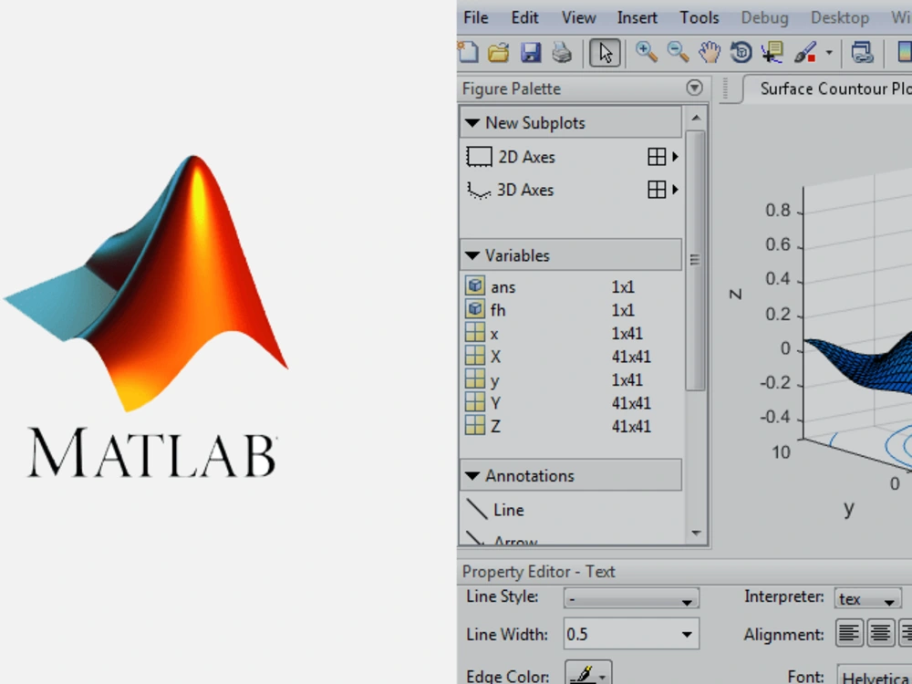The image size is (912, 684).
Task: Select the Brush data tool
Action: point(805,52)
